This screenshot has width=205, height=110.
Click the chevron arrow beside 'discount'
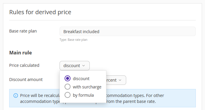coord(84,66)
